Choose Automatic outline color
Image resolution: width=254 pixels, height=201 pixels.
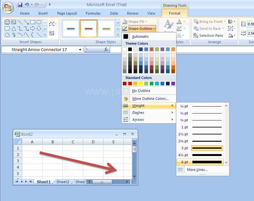pos(149,36)
